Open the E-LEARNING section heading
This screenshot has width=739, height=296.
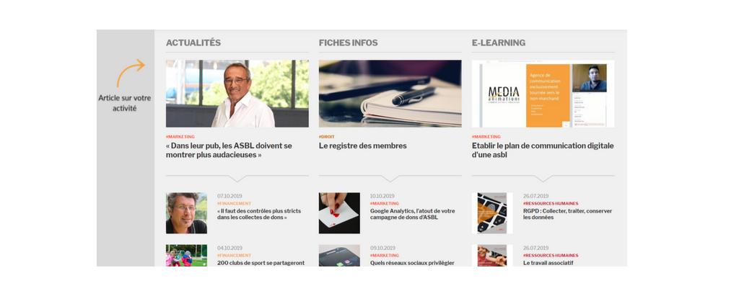pos(499,42)
